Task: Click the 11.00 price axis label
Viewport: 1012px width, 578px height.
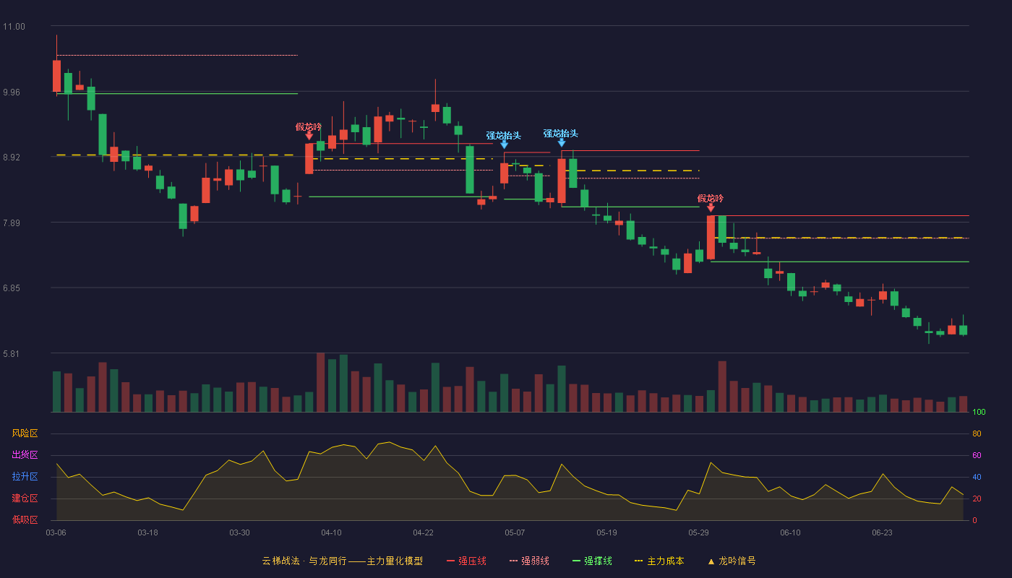Action: click(x=14, y=27)
